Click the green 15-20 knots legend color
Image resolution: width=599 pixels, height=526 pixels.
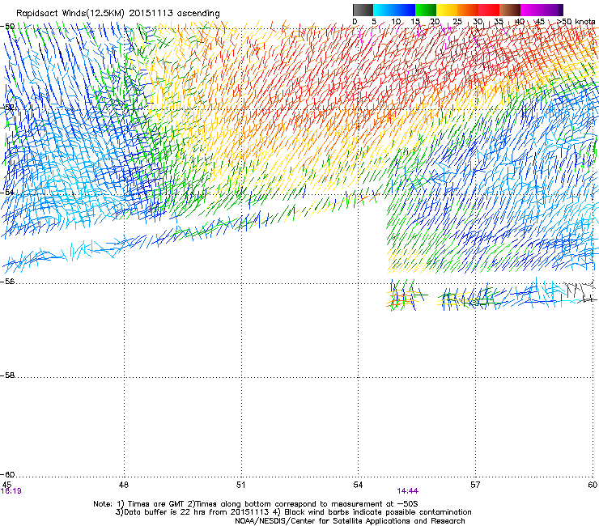point(426,10)
